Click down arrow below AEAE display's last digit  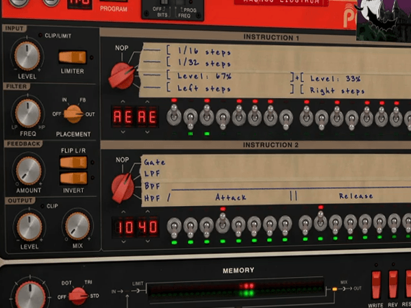tap(153, 131)
